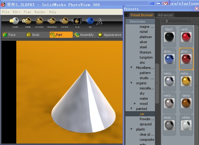This screenshot has width=199, height=145.
Task: Open the Edit menu
Action: pos(16,12)
